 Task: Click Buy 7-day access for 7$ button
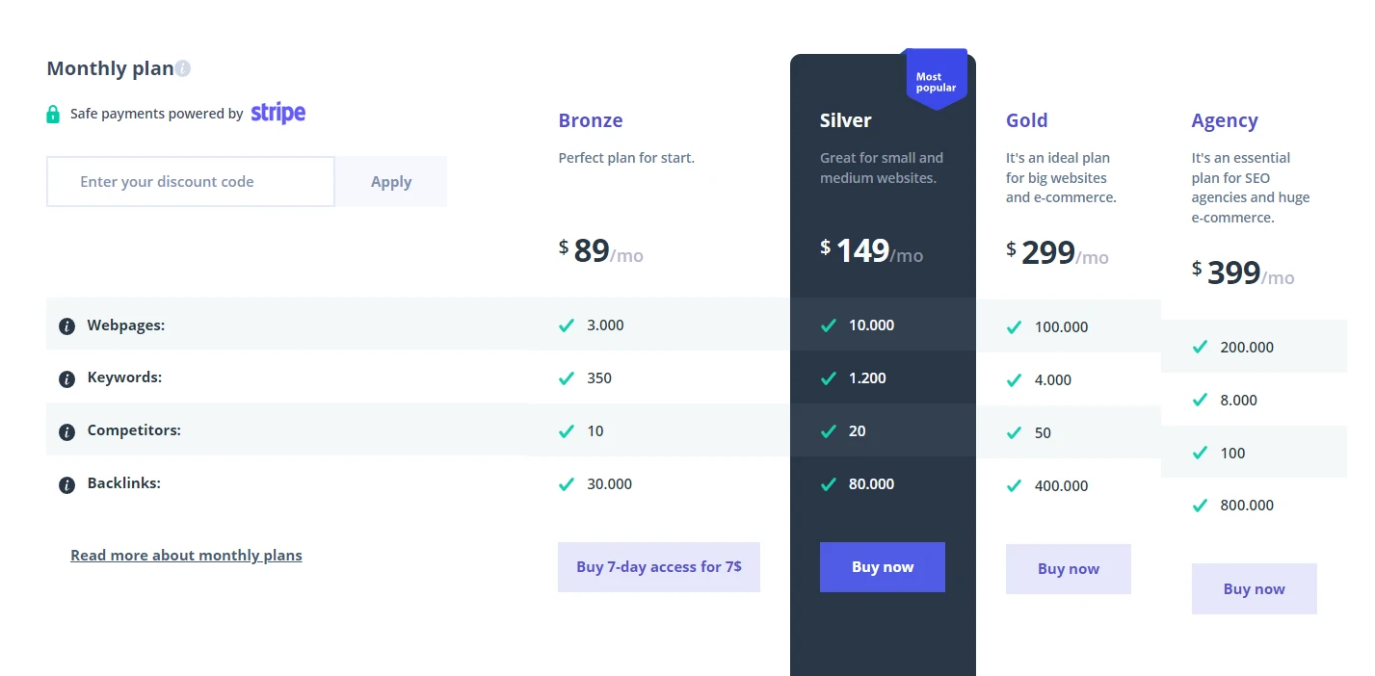coord(659,567)
